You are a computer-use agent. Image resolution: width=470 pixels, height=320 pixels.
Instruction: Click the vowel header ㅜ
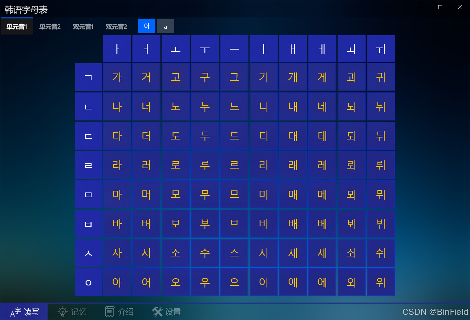pyautogui.click(x=205, y=49)
